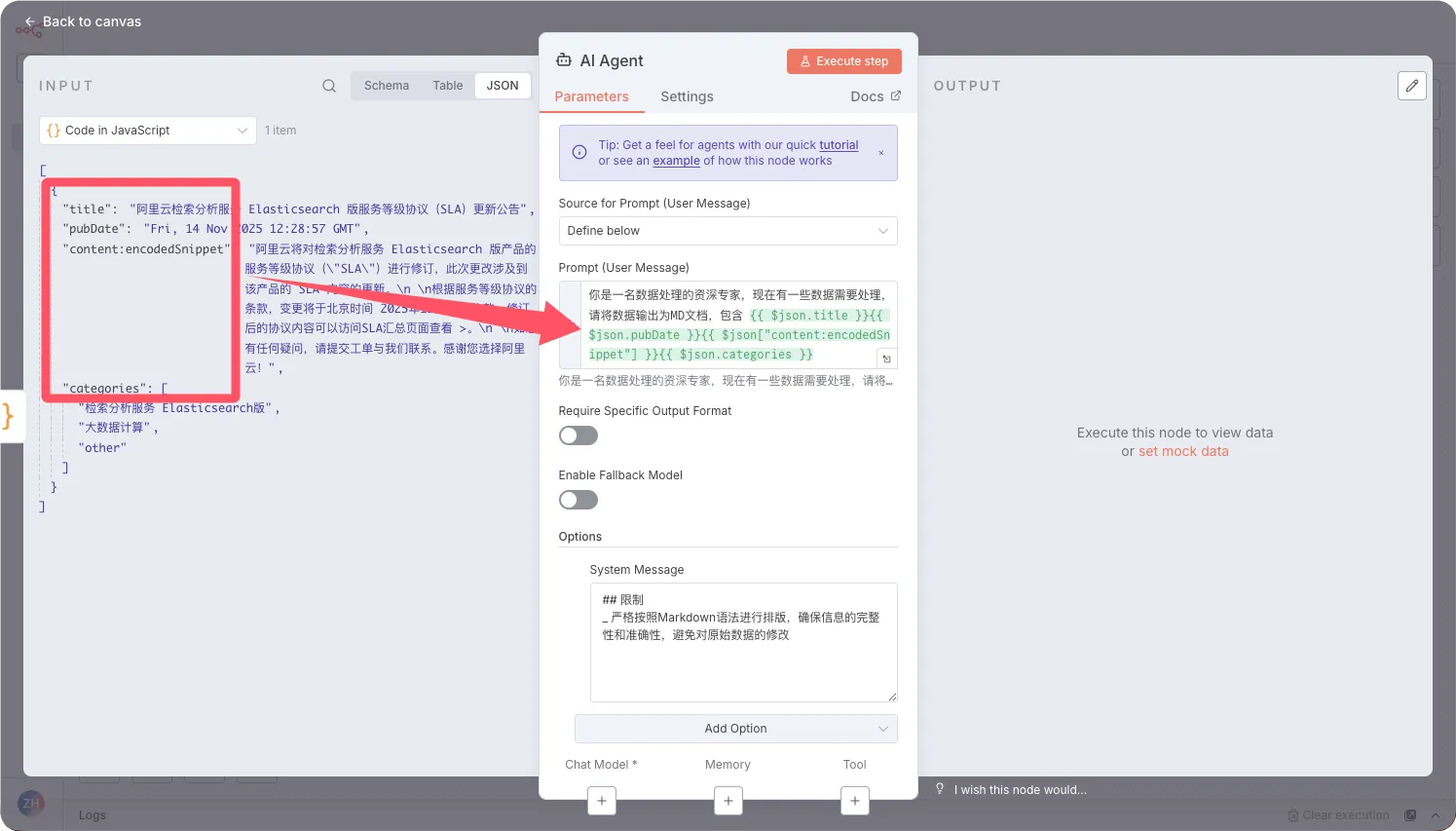Open the Code in JavaScript node selector
Image resolution: width=1456 pixels, height=831 pixels.
point(148,131)
